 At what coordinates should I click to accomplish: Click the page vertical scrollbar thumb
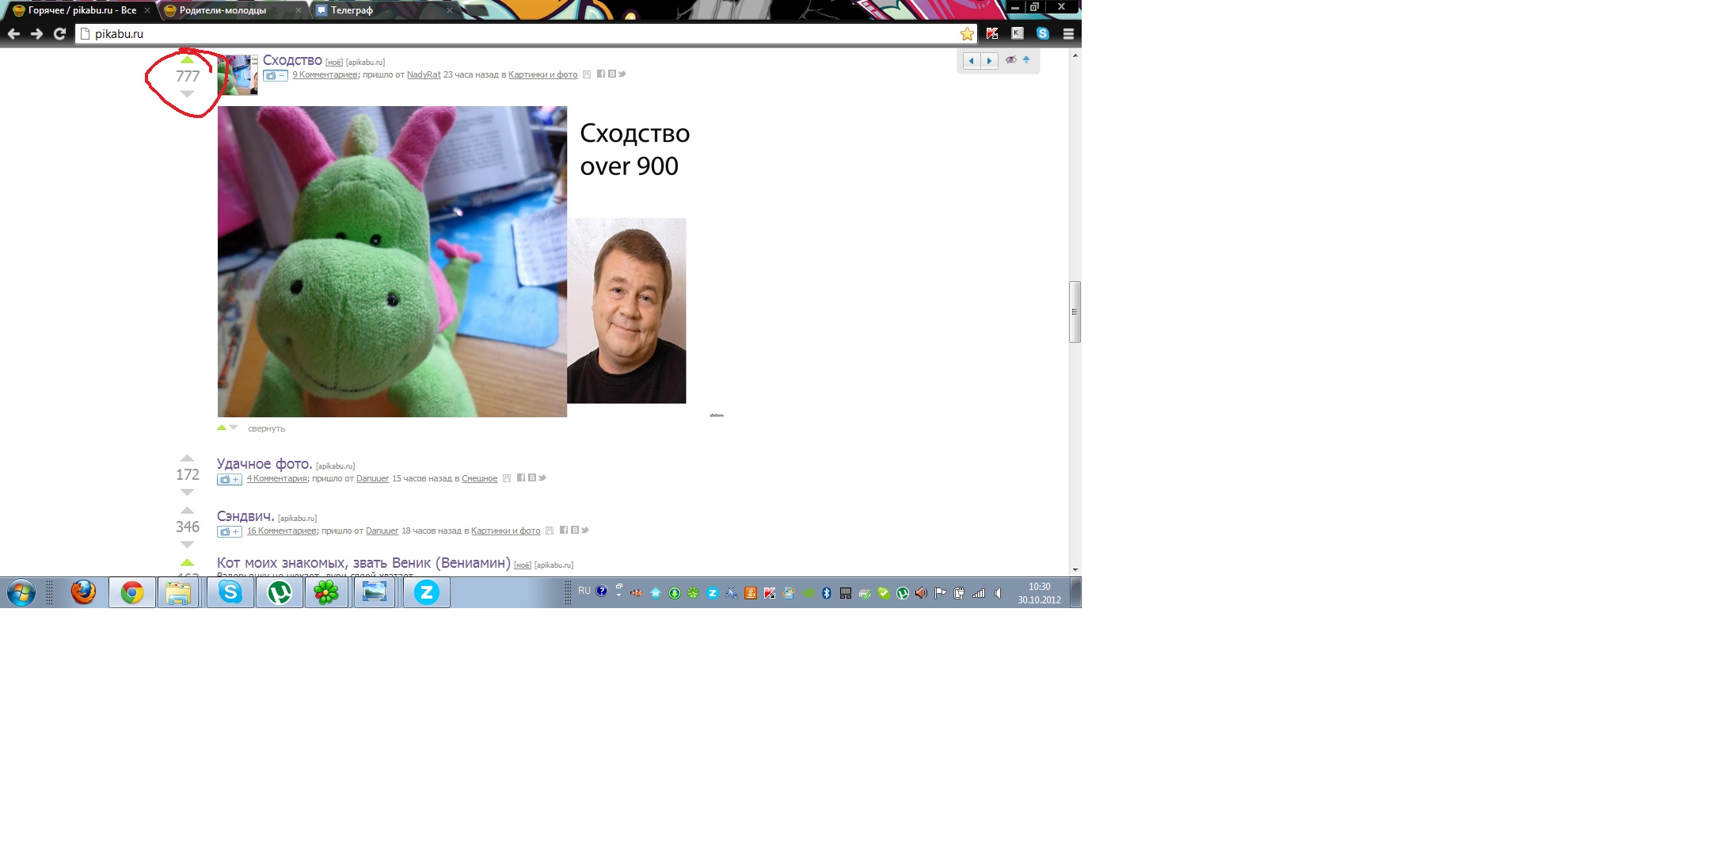point(1075,312)
